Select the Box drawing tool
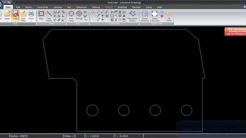The image size is (246, 138). pyautogui.click(x=41, y=15)
